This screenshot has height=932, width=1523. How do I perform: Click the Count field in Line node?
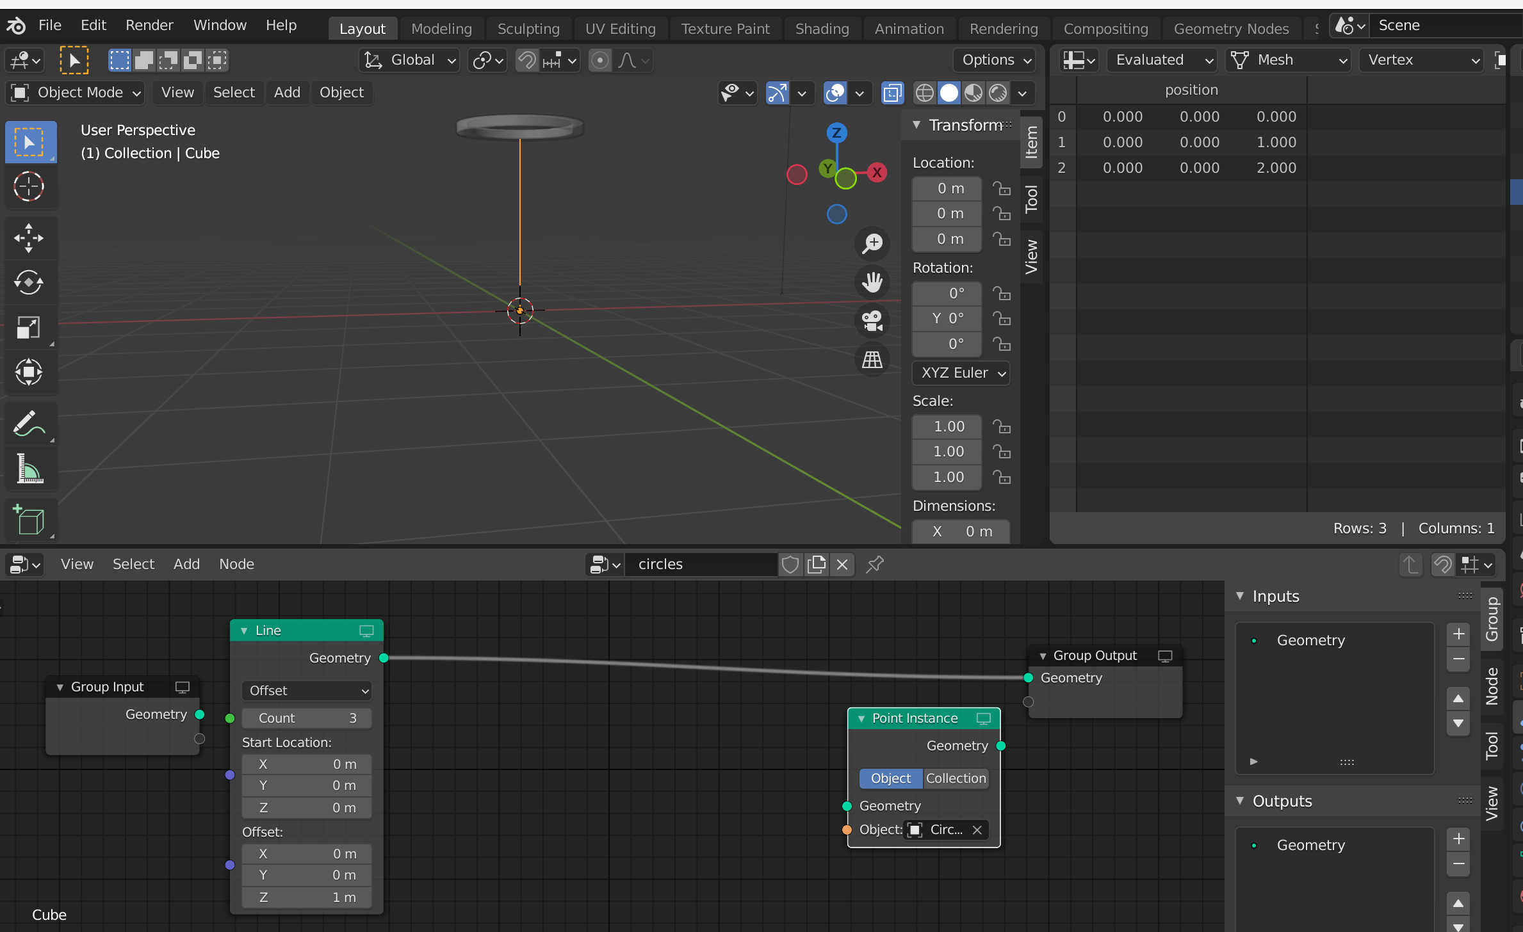pos(307,719)
